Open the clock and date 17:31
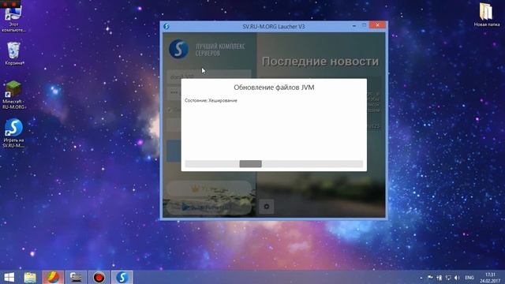This screenshot has width=505, height=284. coord(490,278)
